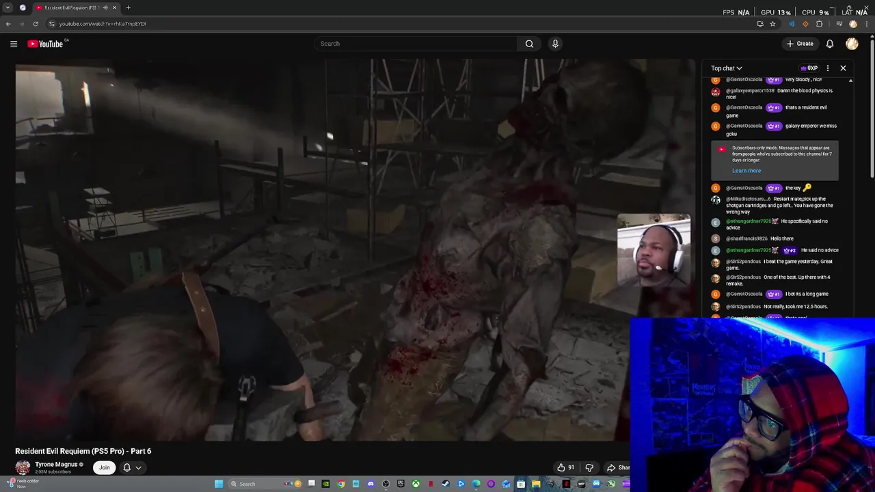Viewport: 875px width, 492px height.
Task: Bookmark this page with star icon
Action: [772, 24]
